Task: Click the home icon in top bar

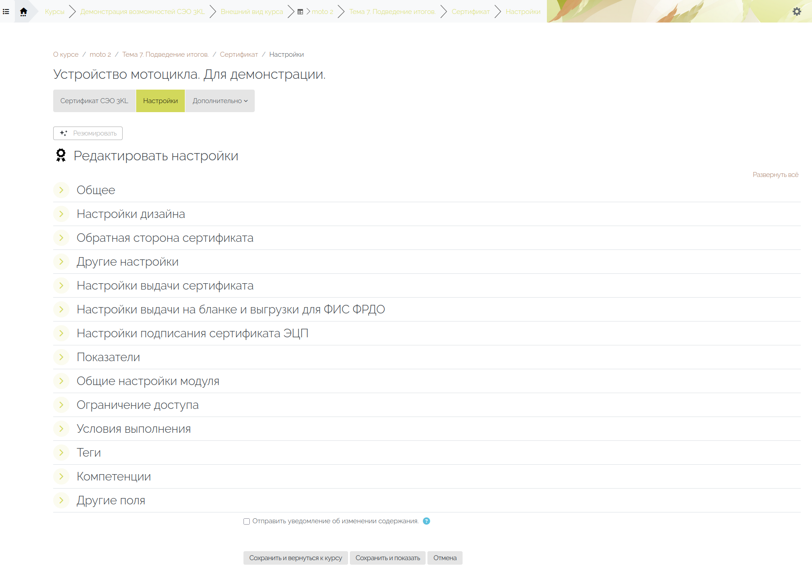Action: coord(23,12)
